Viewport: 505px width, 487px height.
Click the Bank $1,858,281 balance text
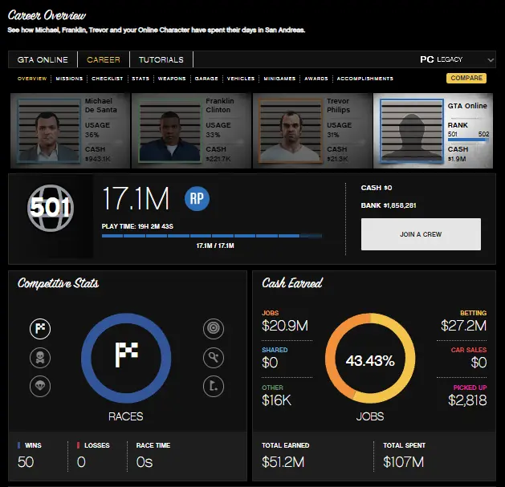(x=389, y=205)
